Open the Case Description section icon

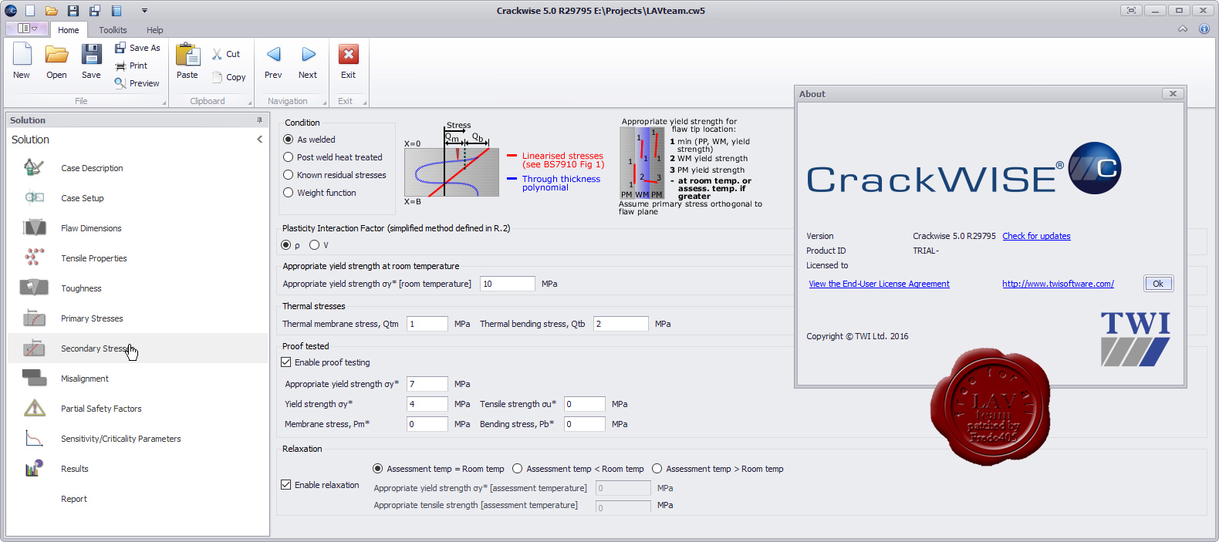[x=33, y=167]
